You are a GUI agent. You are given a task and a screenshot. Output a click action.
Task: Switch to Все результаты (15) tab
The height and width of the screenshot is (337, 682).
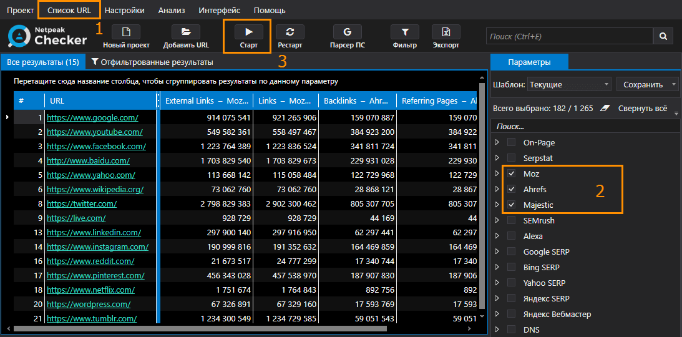pos(43,62)
